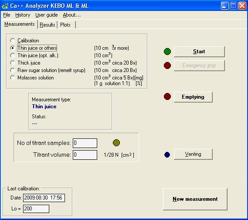
Task: Click the '1/28 N [cm3]' unit label
Action: point(119,155)
